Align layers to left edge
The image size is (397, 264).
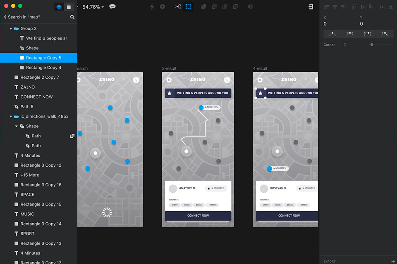point(326,7)
